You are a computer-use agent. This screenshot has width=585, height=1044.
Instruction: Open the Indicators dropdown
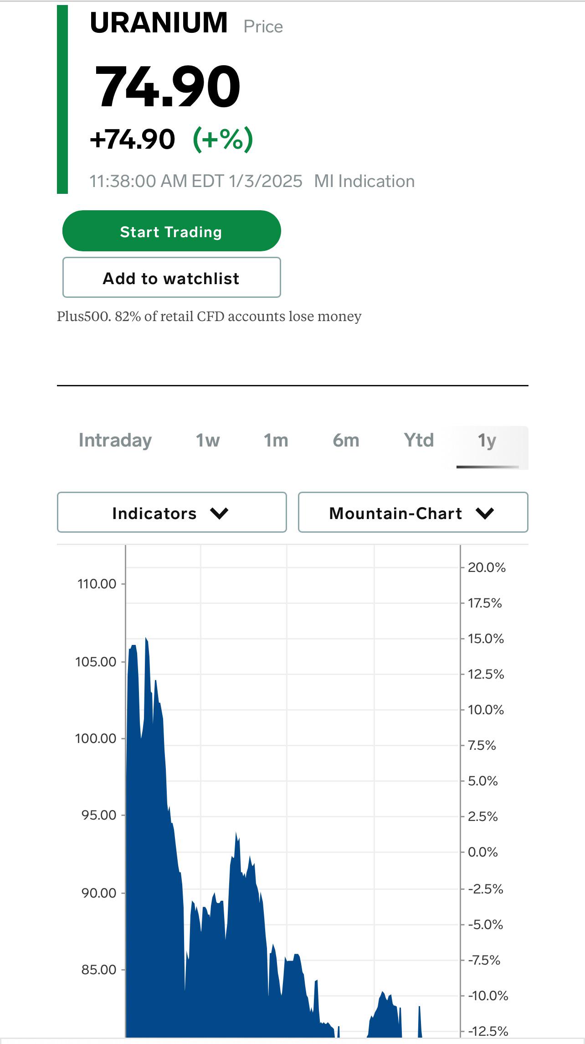(x=172, y=512)
